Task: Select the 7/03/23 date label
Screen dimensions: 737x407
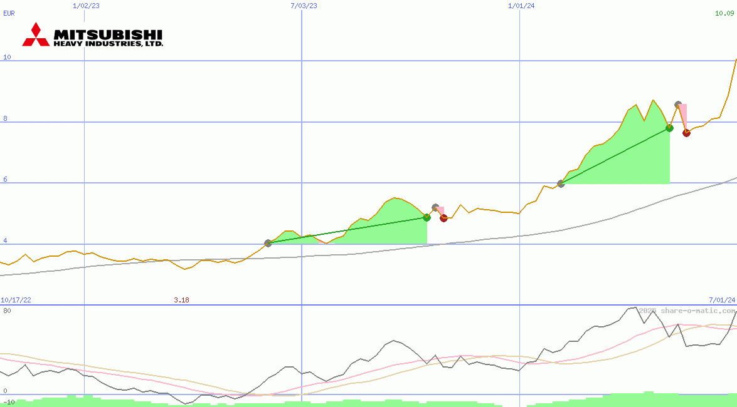Action: [x=304, y=6]
